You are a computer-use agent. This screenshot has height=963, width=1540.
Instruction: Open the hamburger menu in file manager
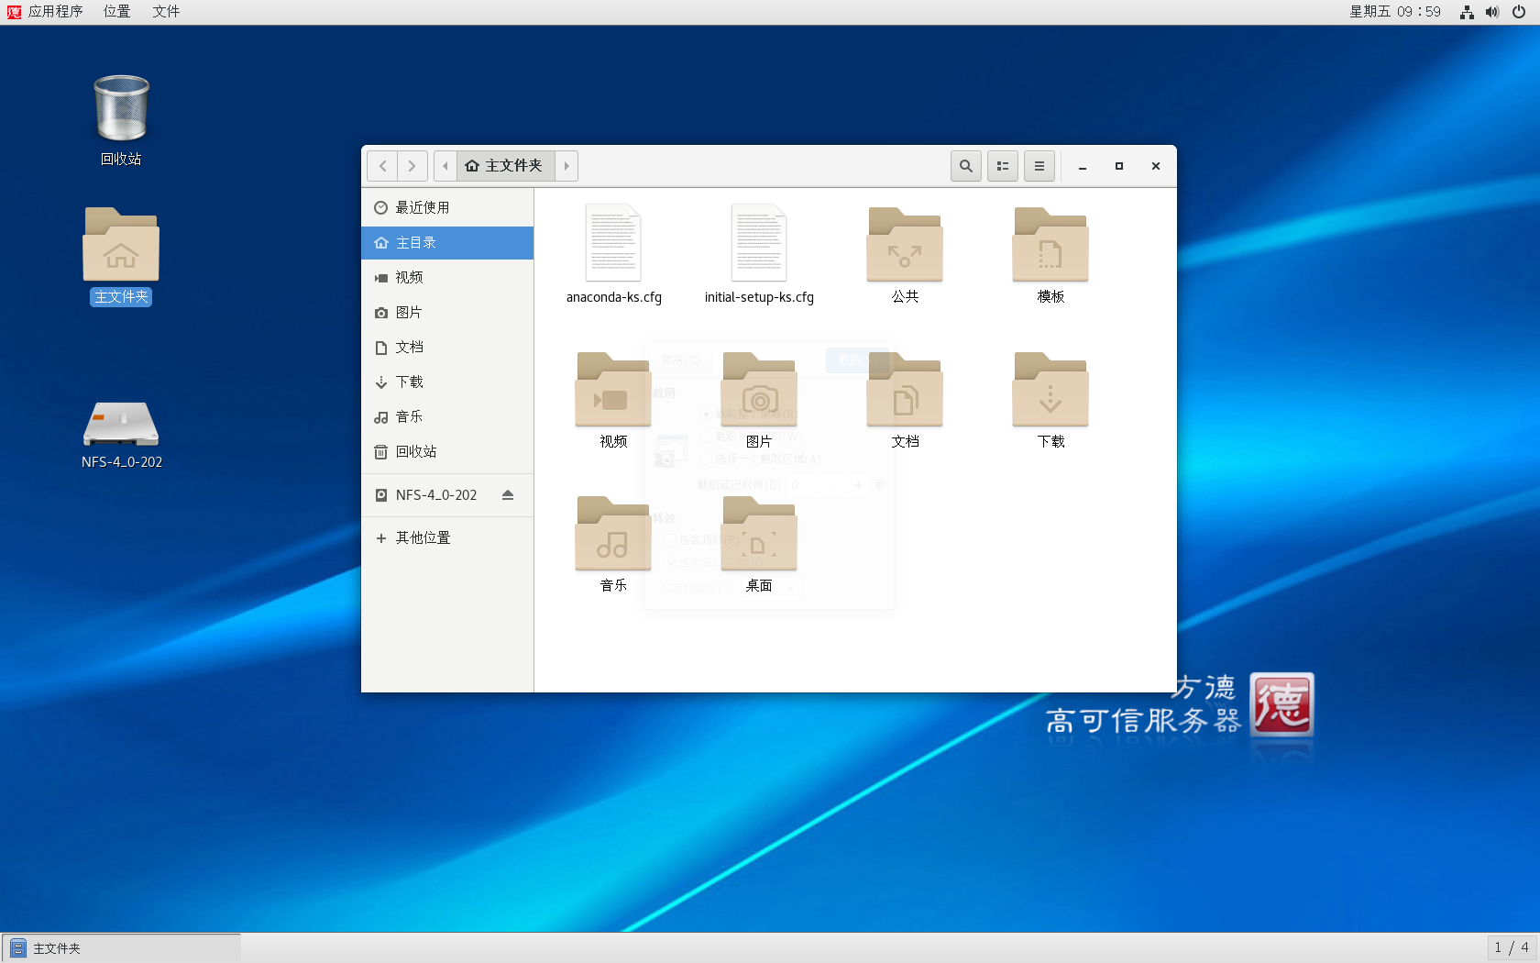point(1039,166)
